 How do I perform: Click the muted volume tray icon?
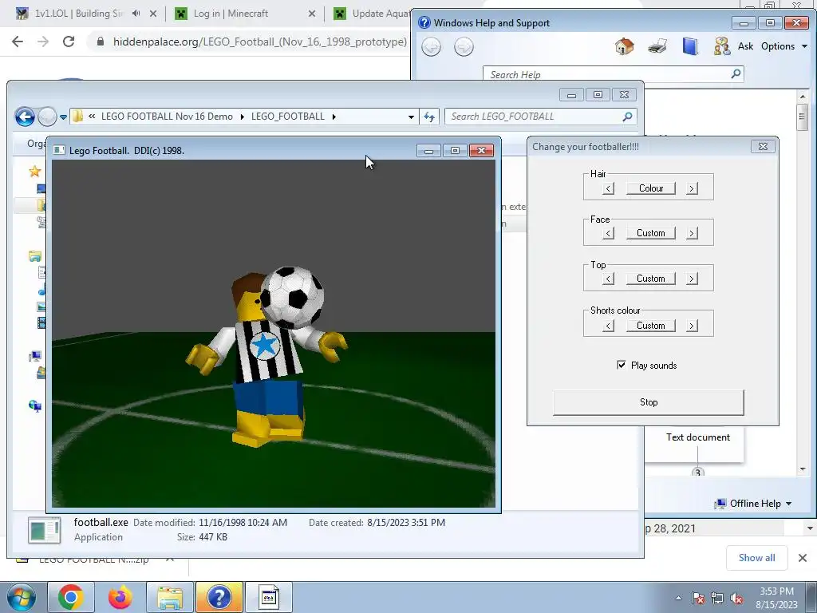736,599
